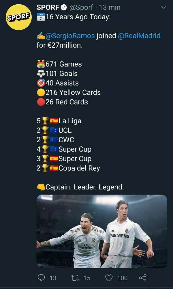
Task: Click the soccer ball emoji beside 101 Goals
Action: click(x=41, y=74)
